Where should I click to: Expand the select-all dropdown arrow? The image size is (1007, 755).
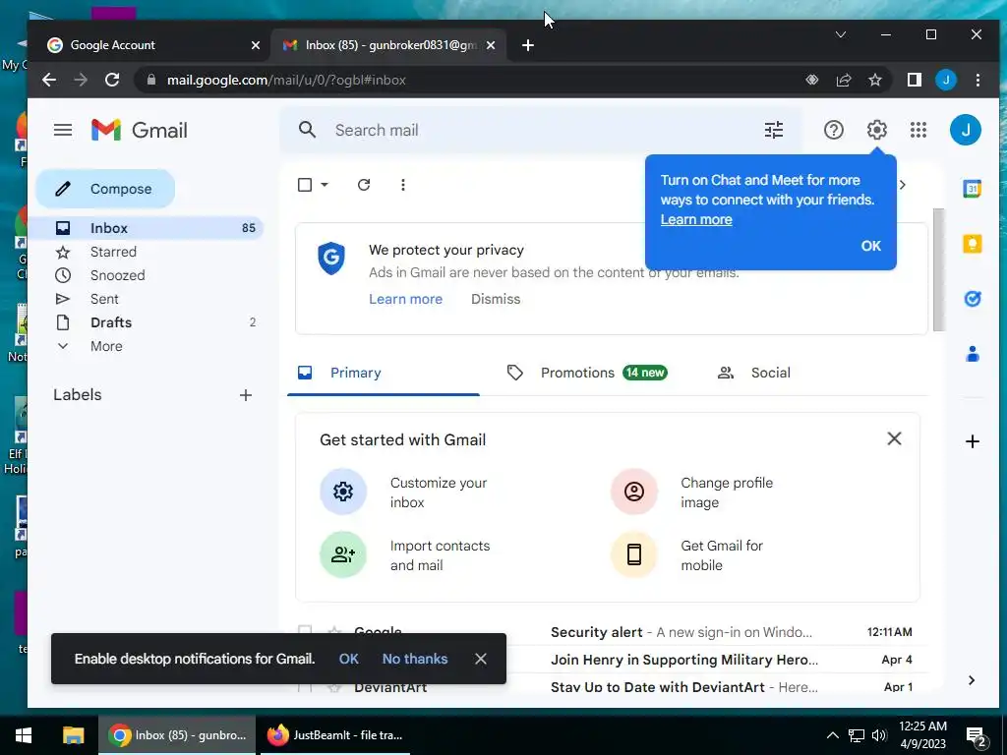[325, 185]
